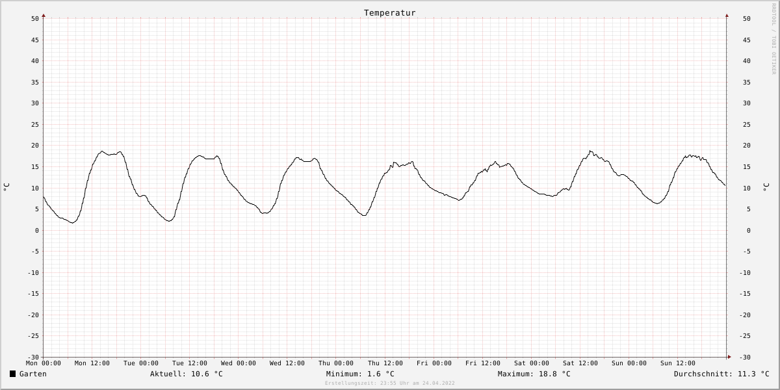
Task: Click the Tue 00:00 axis label
Action: (x=141, y=363)
